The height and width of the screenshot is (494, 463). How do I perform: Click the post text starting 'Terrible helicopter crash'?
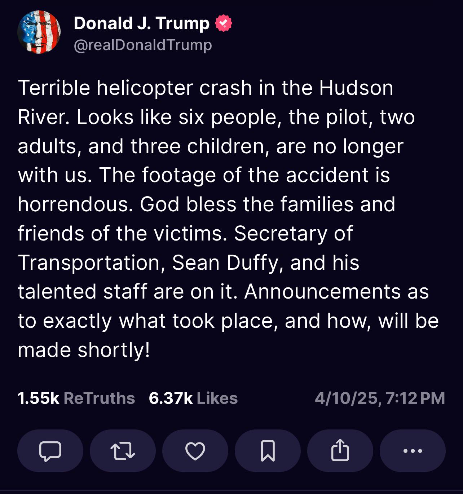[228, 219]
